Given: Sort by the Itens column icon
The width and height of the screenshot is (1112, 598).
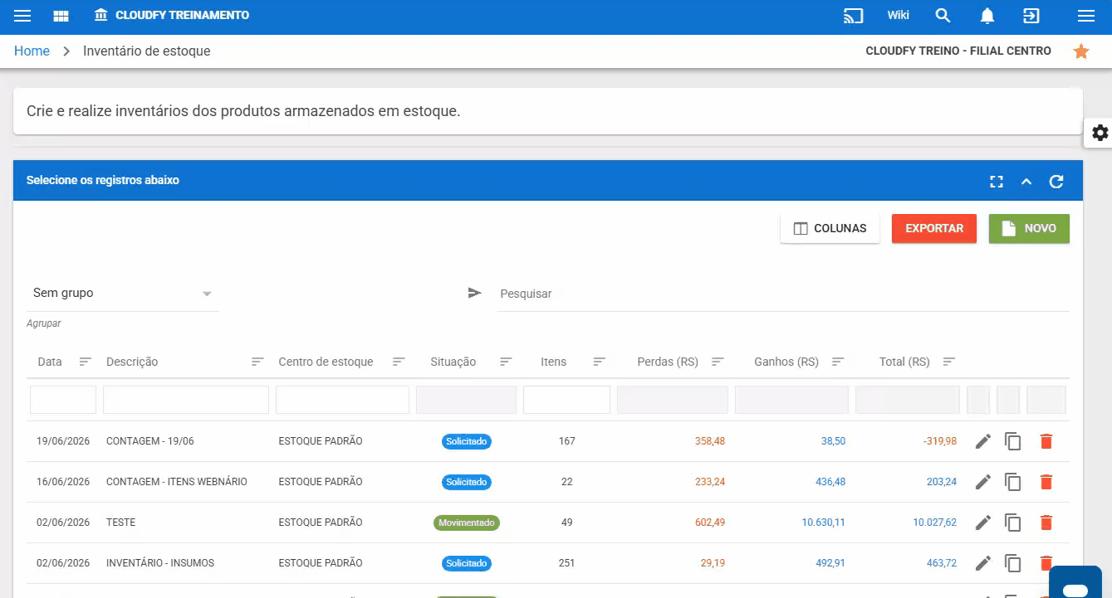Looking at the screenshot, I should (600, 362).
